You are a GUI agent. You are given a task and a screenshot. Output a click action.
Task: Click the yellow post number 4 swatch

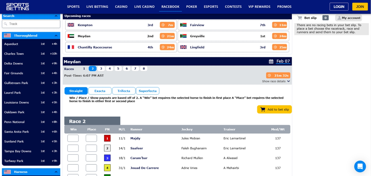pyautogui.click(x=107, y=168)
